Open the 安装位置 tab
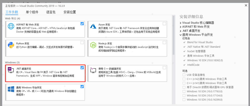This screenshot has height=106, width=250. [70, 12]
